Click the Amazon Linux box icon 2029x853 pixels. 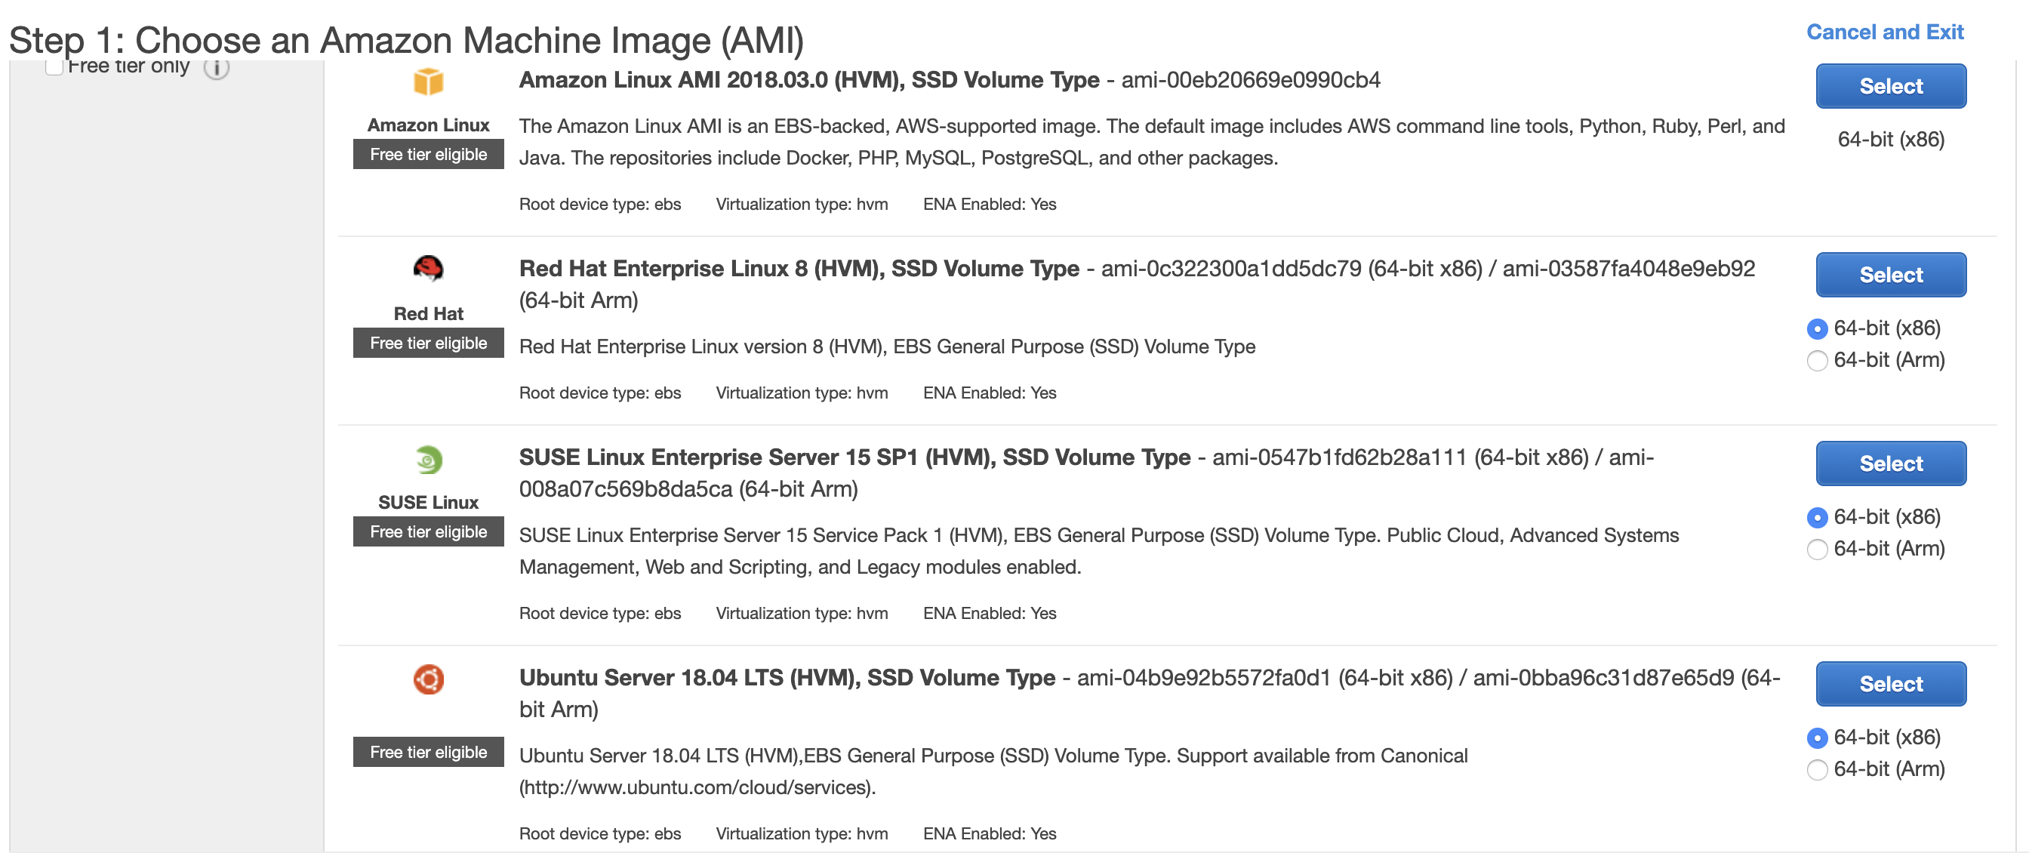pos(429,81)
